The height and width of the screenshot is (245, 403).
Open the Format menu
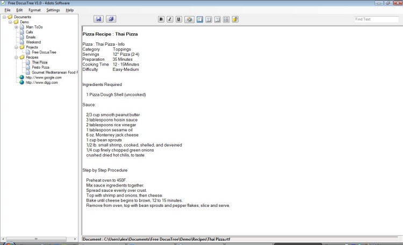coord(34,10)
